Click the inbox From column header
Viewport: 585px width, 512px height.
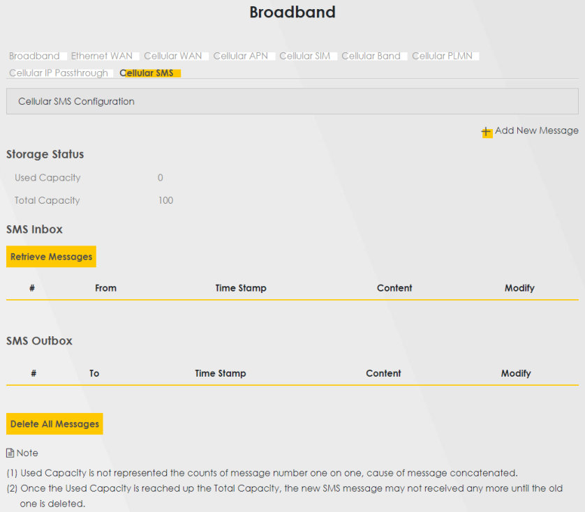[x=105, y=288]
